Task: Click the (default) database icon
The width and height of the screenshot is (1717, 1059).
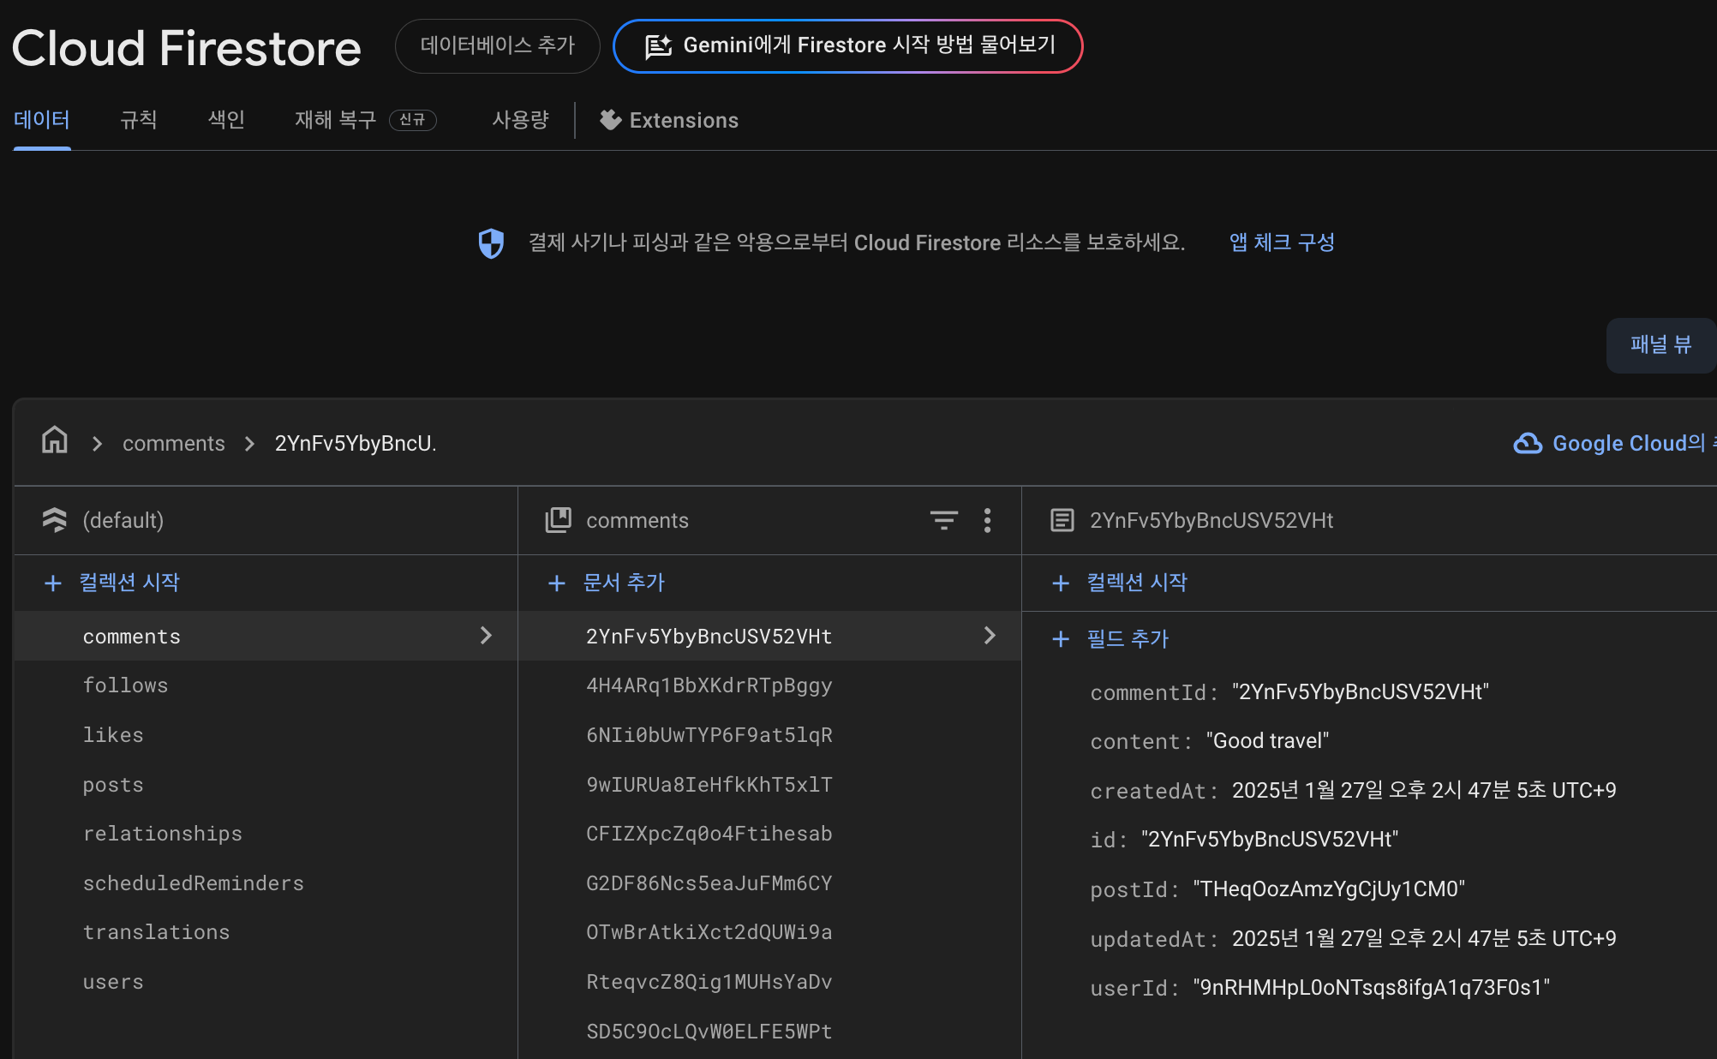Action: [55, 520]
